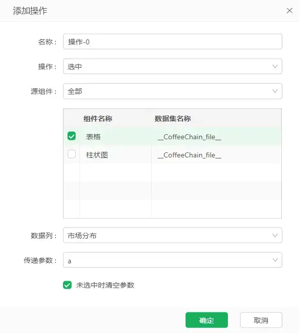Click the 取消 cancel button

pyautogui.click(x=261, y=320)
